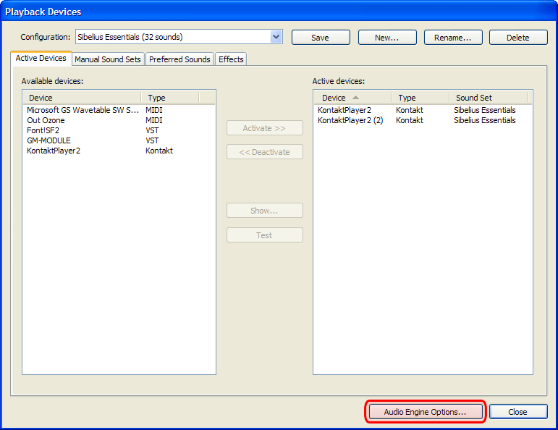Switch to the Effects tab
The height and width of the screenshot is (430, 558).
[x=231, y=59]
